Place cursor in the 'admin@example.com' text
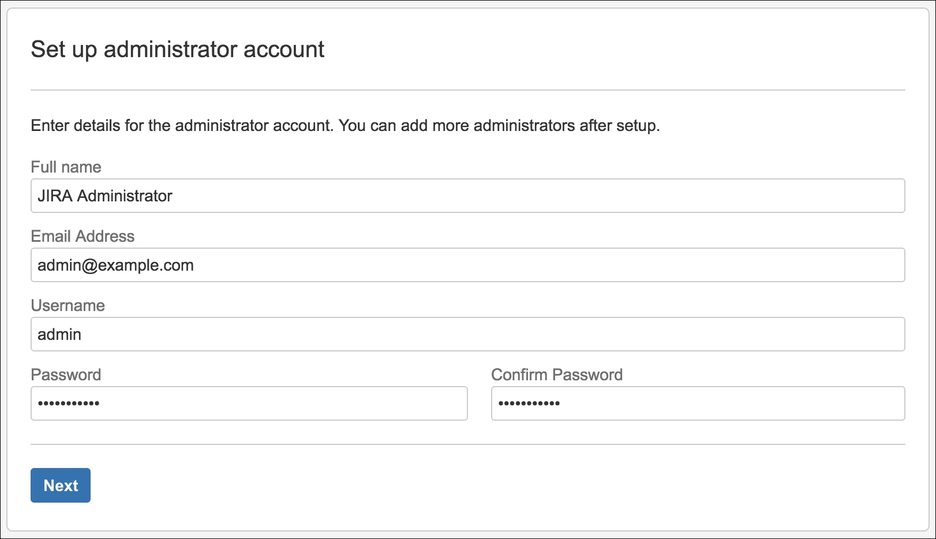This screenshot has width=936, height=539. [x=115, y=265]
